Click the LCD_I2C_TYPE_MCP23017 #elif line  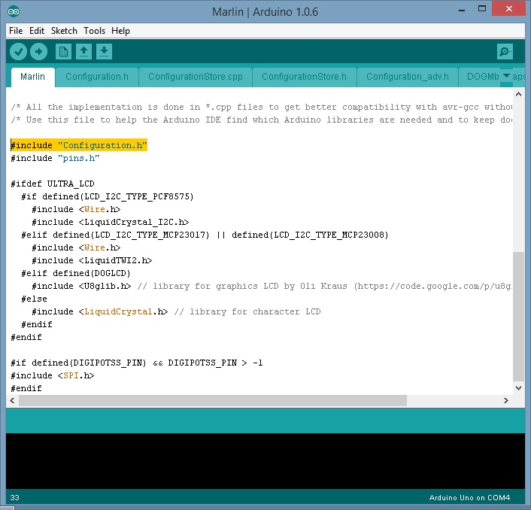(205, 235)
